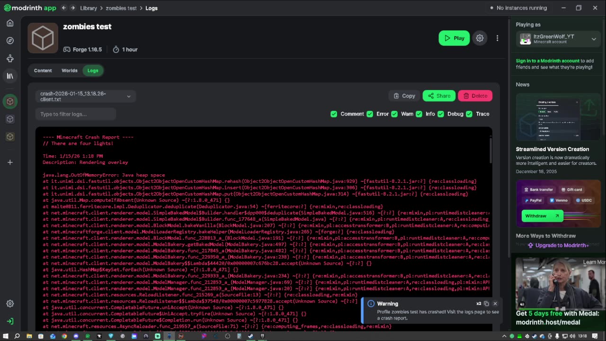Click the green sign-in arrow icon in sidebar
Image resolution: width=606 pixels, height=341 pixels.
pos(10,321)
